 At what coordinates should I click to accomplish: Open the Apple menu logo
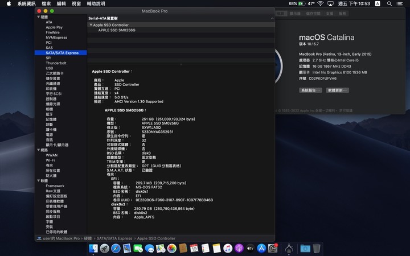tap(9, 3)
